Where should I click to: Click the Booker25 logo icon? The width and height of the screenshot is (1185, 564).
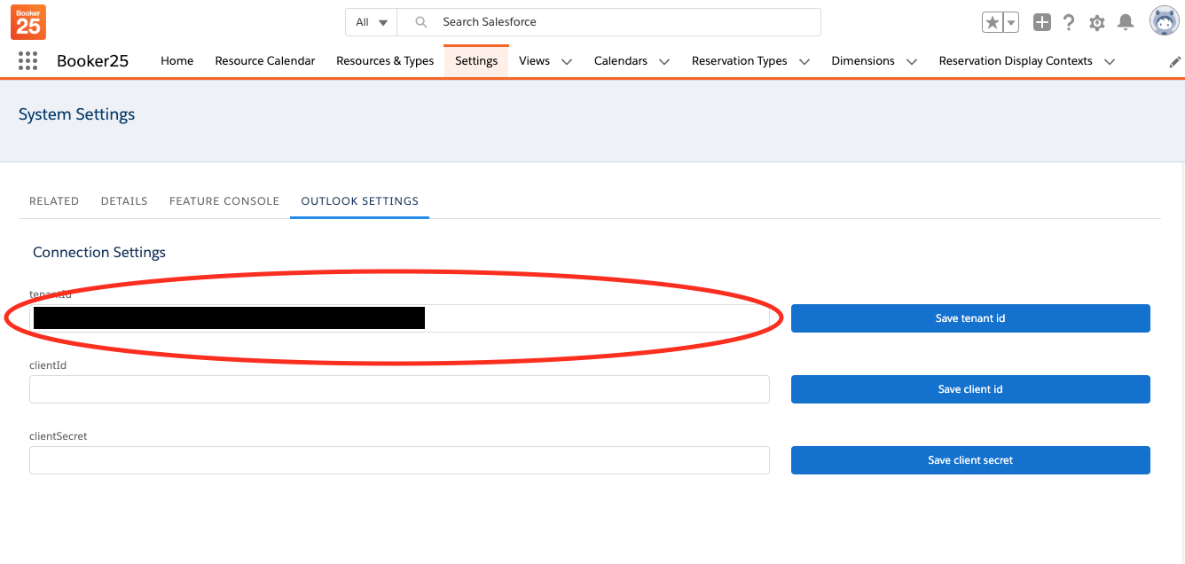(x=28, y=22)
